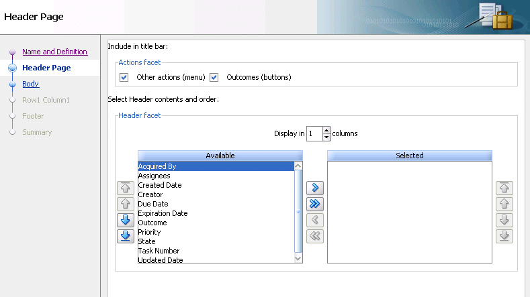Move item to top of Available list
The image size is (530, 297).
click(126, 188)
